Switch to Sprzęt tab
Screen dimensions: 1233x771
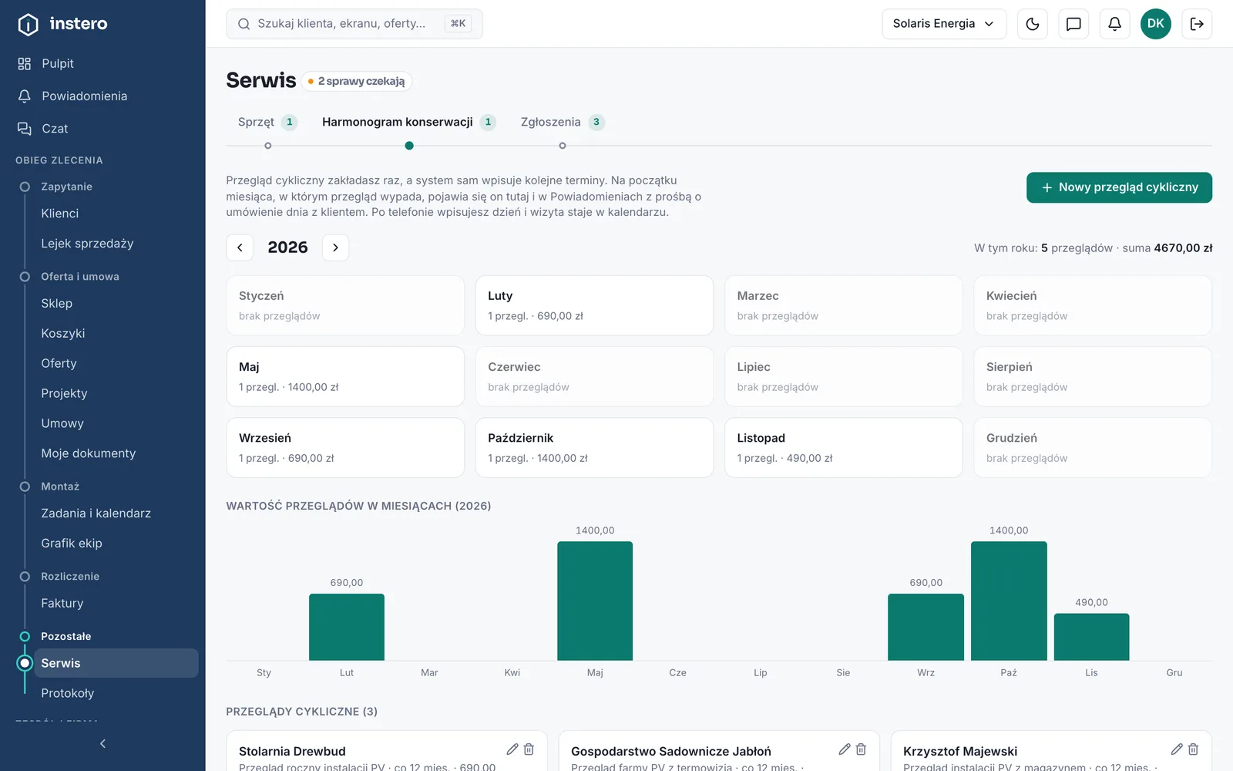[267, 122]
